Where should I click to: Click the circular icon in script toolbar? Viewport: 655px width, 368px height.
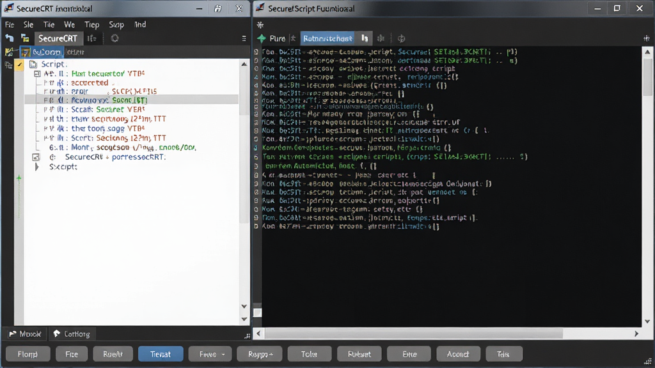(x=402, y=38)
